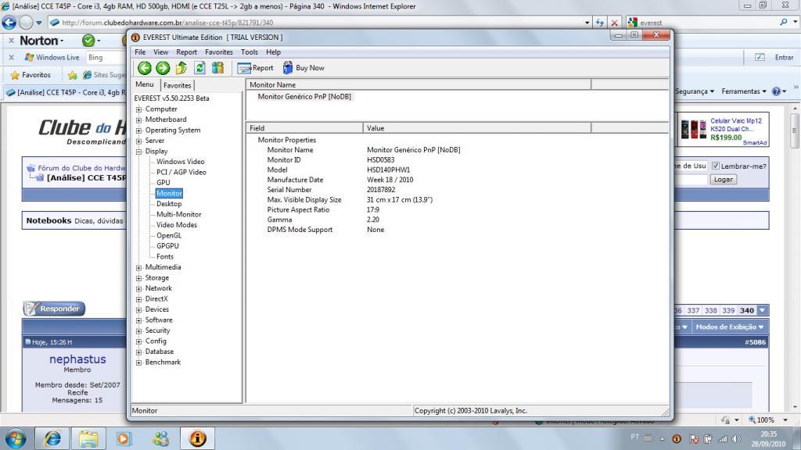Click the Responder button on forum page
Image resolution: width=801 pixels, height=450 pixels.
point(54,309)
